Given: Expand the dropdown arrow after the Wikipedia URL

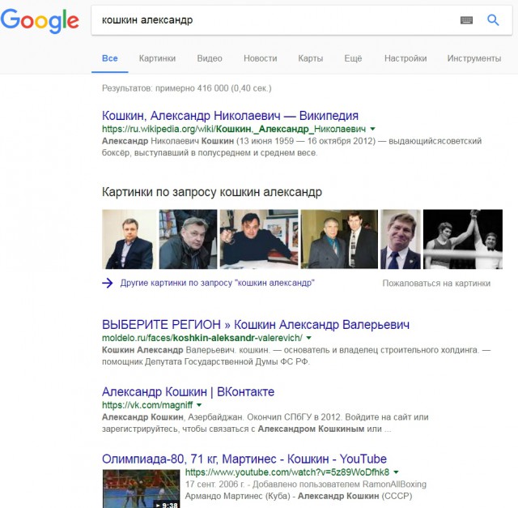Looking at the screenshot, I should coord(372,129).
